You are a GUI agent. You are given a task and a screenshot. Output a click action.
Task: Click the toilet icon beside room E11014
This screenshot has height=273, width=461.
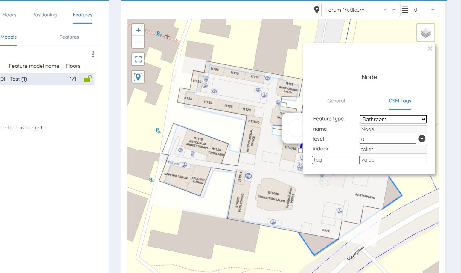pos(248,176)
